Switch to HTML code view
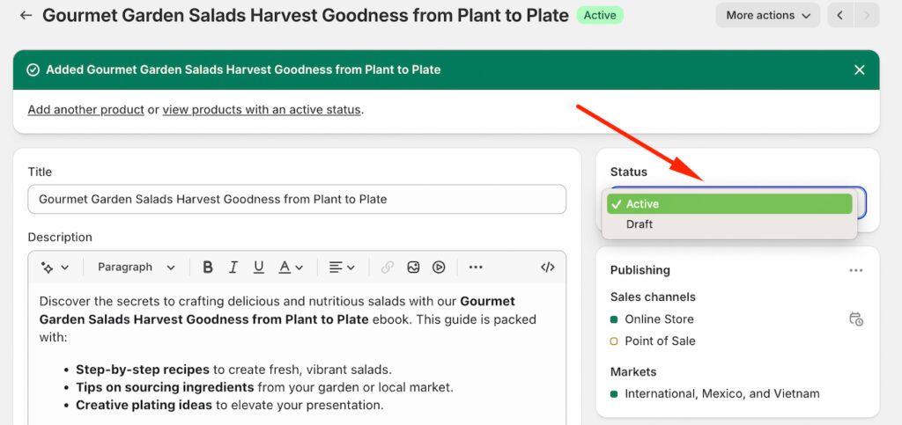This screenshot has height=425, width=902. 547,267
